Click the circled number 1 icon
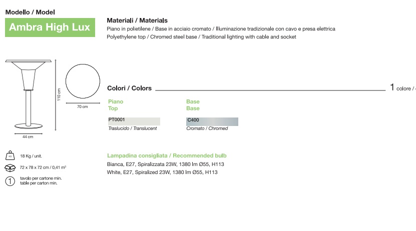Image resolution: width=416 pixels, height=231 pixels. pyautogui.click(x=9, y=181)
